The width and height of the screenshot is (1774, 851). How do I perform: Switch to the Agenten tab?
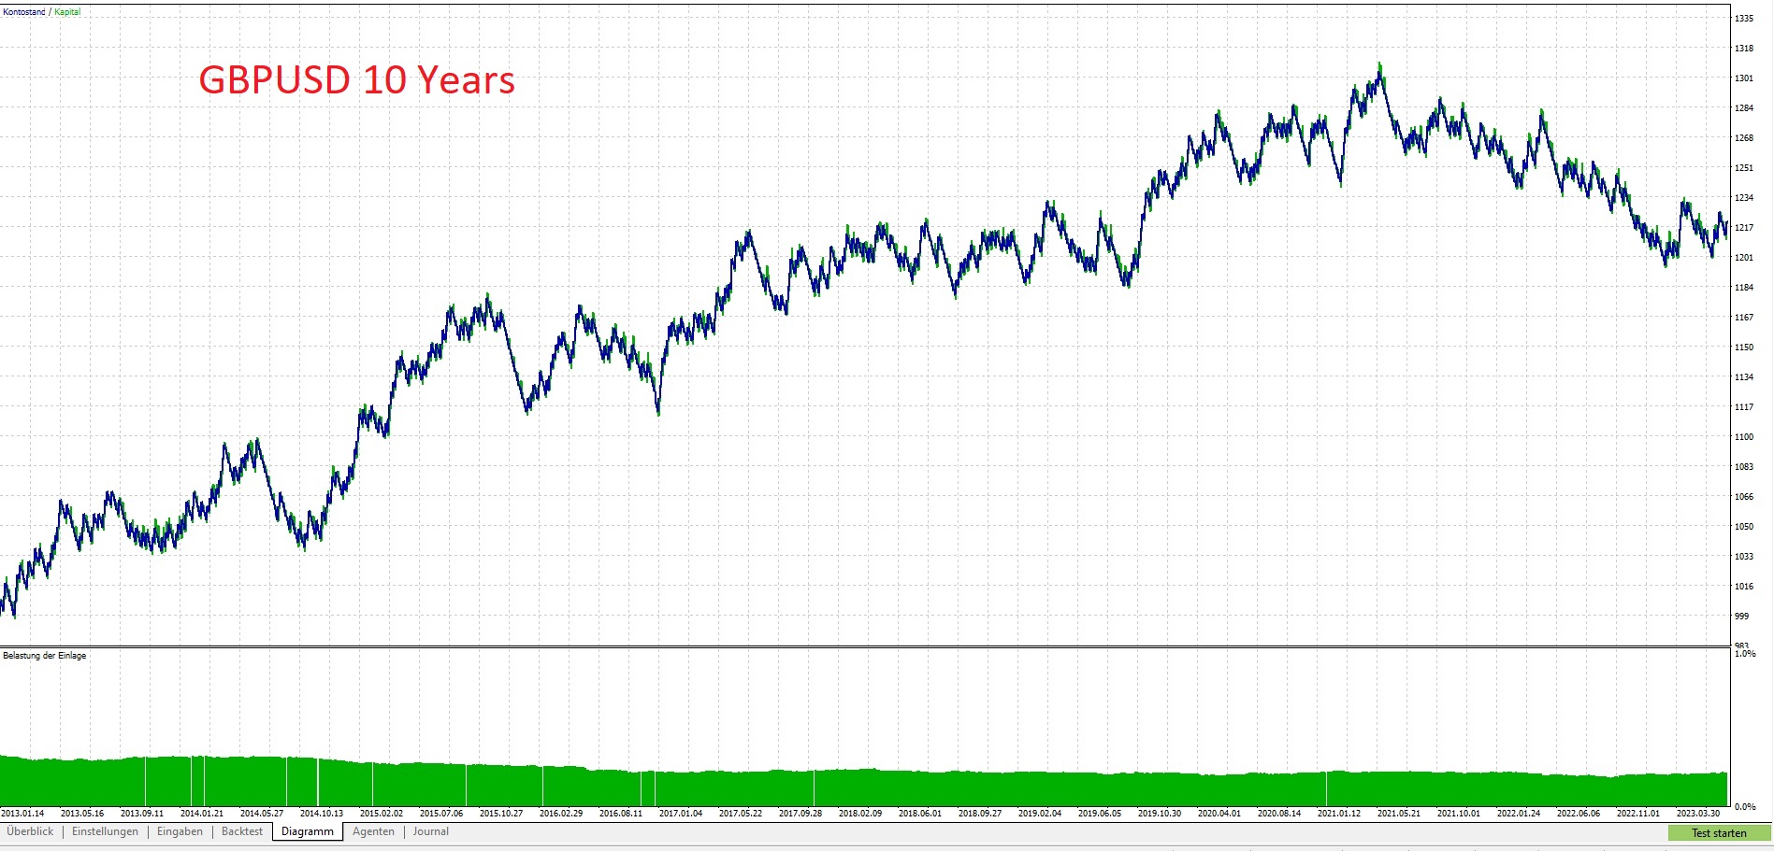tap(373, 830)
